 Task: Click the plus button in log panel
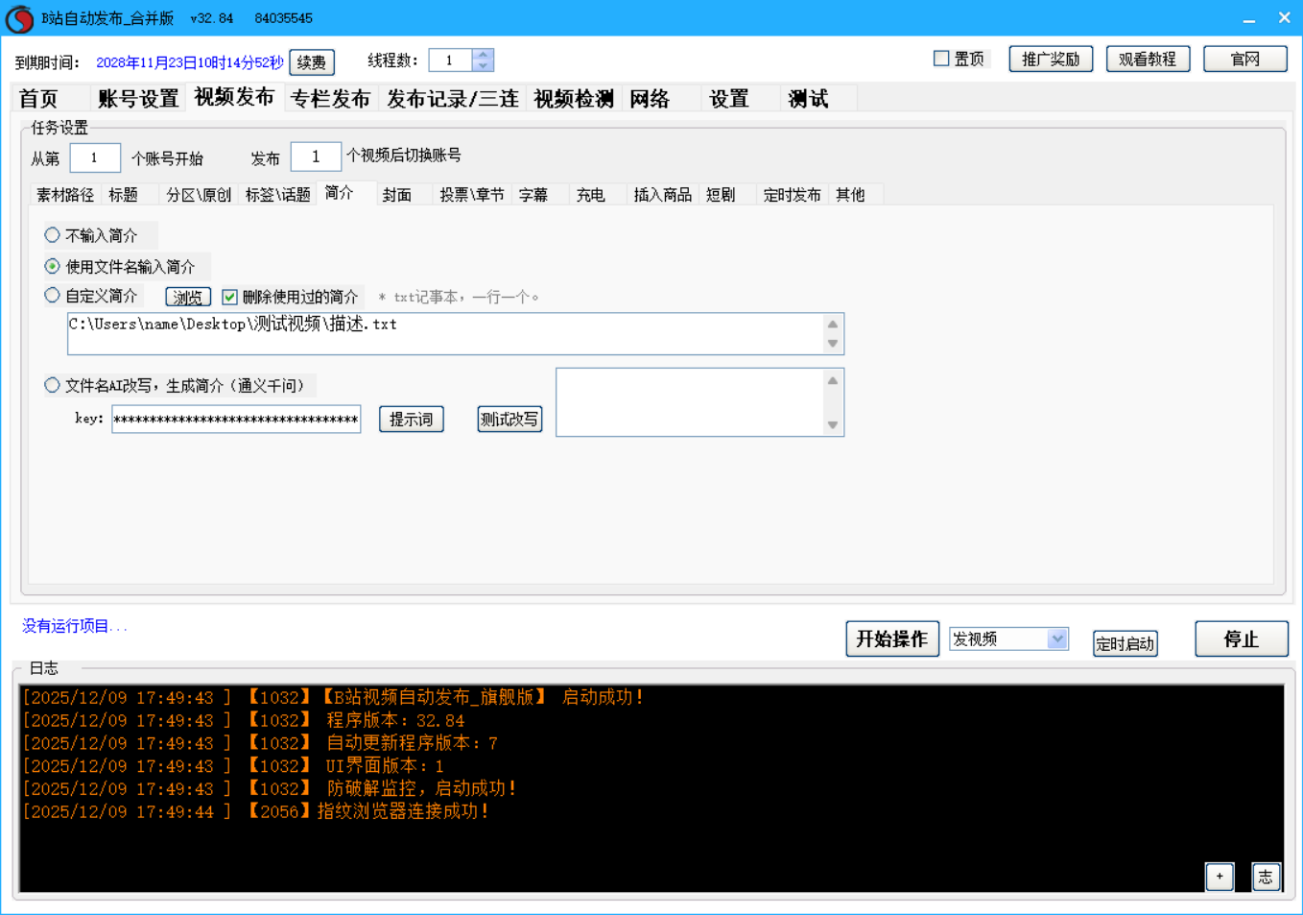click(1219, 877)
